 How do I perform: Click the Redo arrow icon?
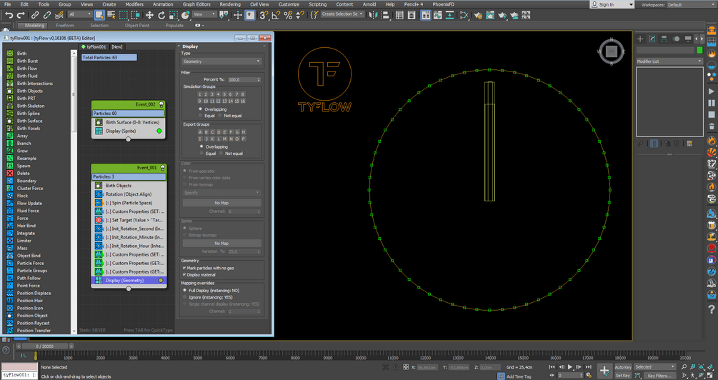20,15
